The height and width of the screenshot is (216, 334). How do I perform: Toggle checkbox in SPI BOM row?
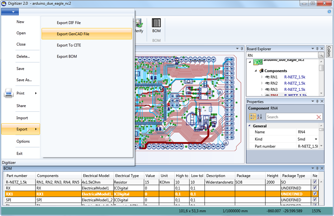315,200
